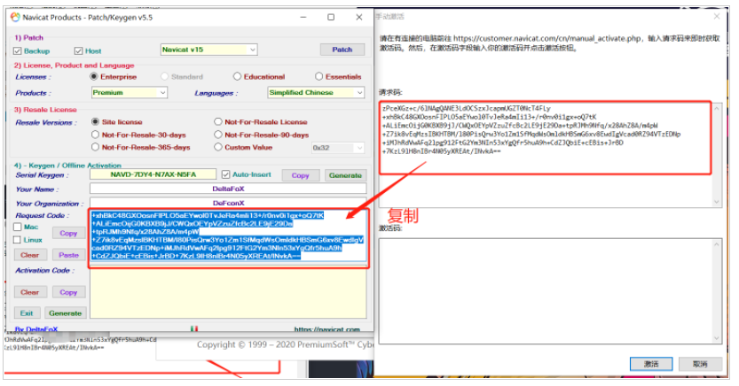Select Not-For-Resale-90-days radio
Image resolution: width=739 pixels, height=386 pixels.
217,135
